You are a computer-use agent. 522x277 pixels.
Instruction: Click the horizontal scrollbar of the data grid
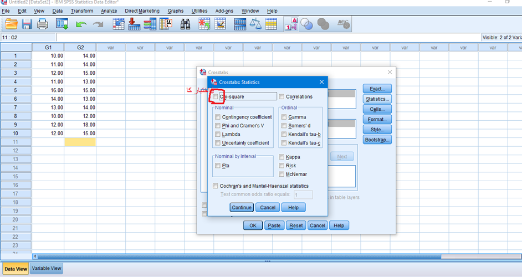[238, 257]
